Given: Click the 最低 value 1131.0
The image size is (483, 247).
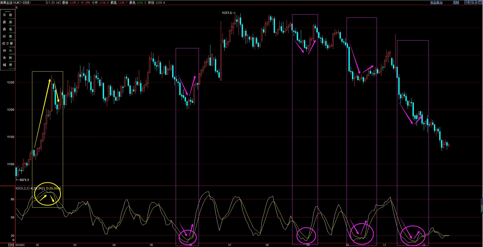Looking at the screenshot, I should tap(141, 3).
